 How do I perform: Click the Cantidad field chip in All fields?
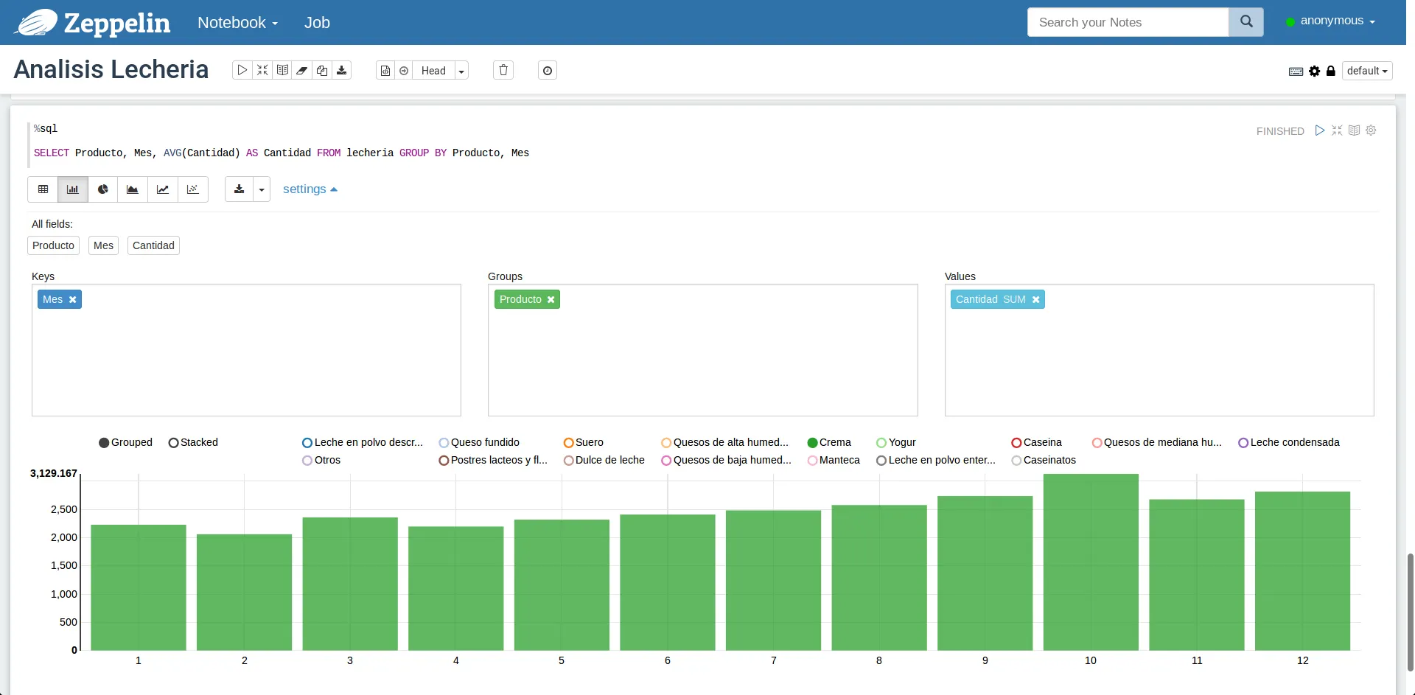coord(153,245)
